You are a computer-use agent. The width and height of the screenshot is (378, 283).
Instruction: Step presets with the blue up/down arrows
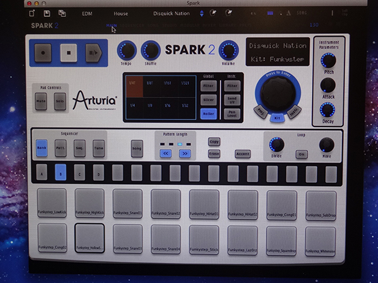pos(202,13)
